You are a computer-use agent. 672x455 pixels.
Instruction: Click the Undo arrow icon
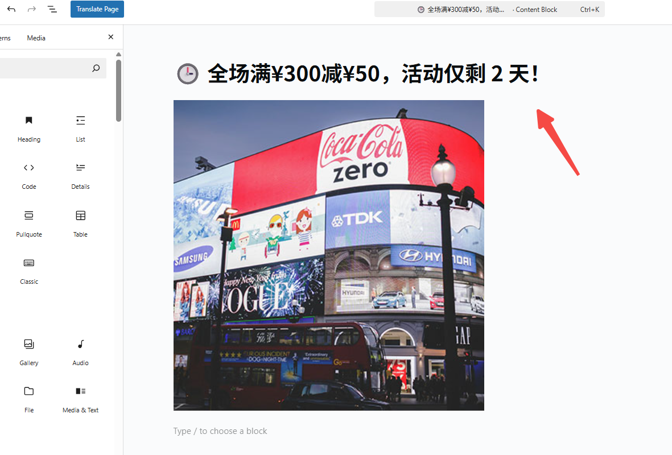[x=11, y=9]
